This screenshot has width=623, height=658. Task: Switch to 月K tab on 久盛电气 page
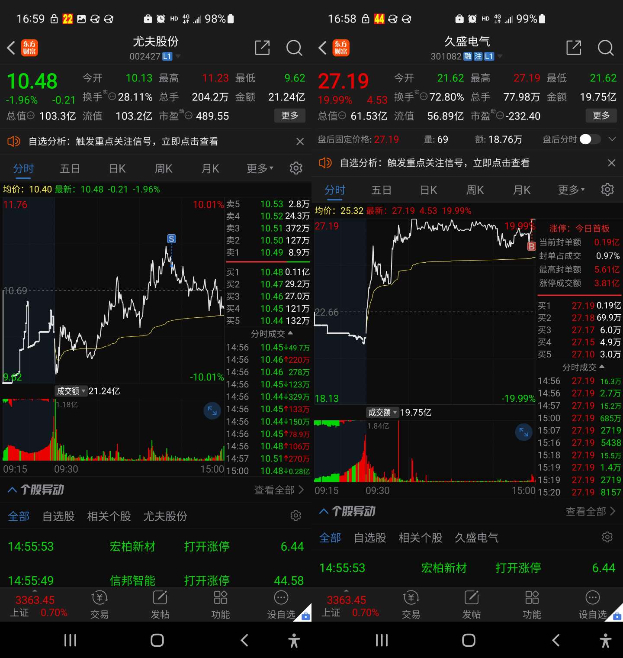pyautogui.click(x=522, y=190)
